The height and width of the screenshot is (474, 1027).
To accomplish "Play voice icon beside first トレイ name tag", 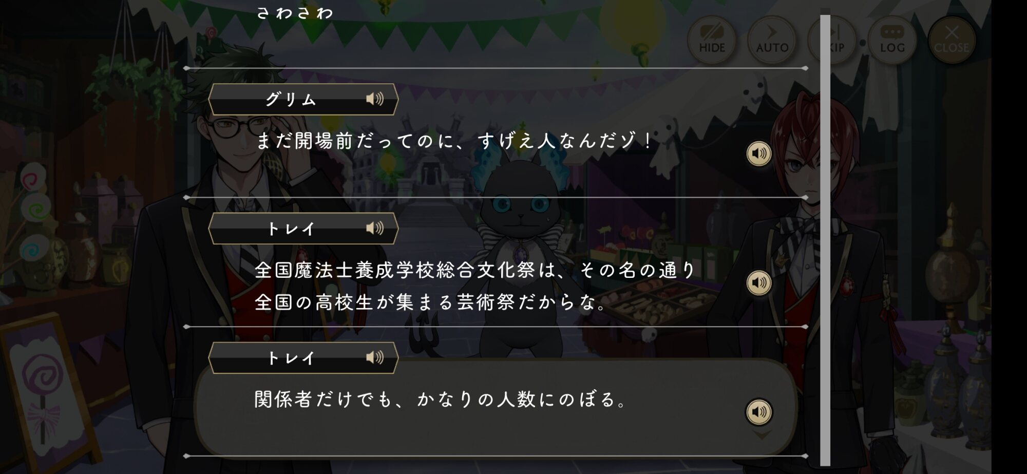I will coord(375,228).
